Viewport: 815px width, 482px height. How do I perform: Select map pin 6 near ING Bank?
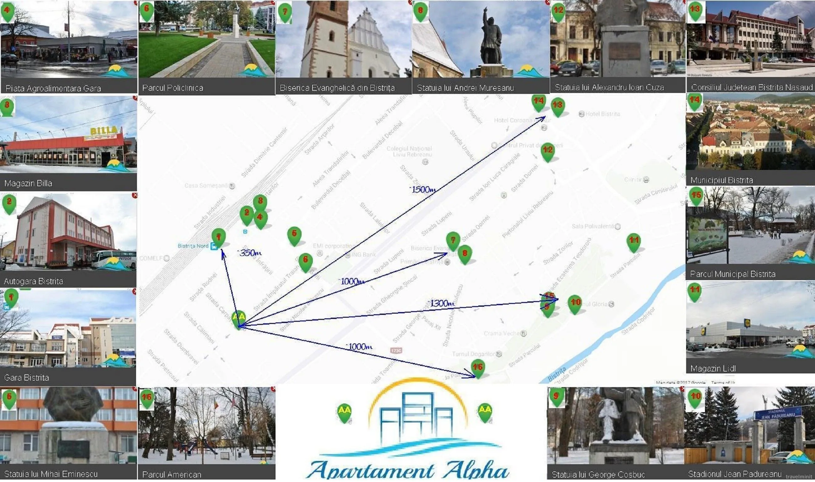point(305,261)
